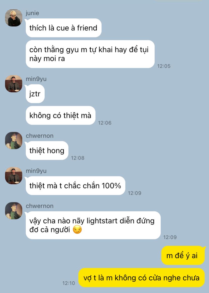Tap the 12:10 timestamp
Viewport: 209px width, 293px height.
tap(68, 283)
